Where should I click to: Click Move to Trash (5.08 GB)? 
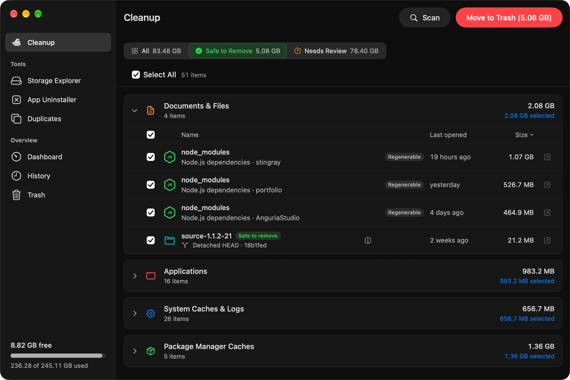click(x=509, y=17)
